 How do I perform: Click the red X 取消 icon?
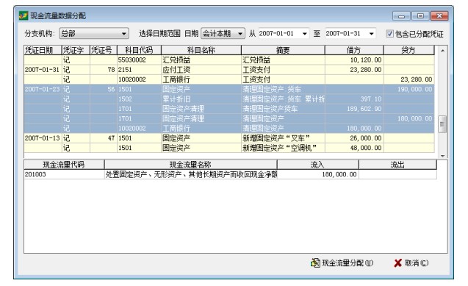click(x=397, y=263)
